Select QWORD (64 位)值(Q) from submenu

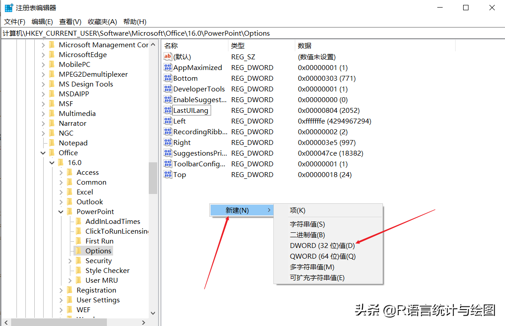pyautogui.click(x=328, y=256)
